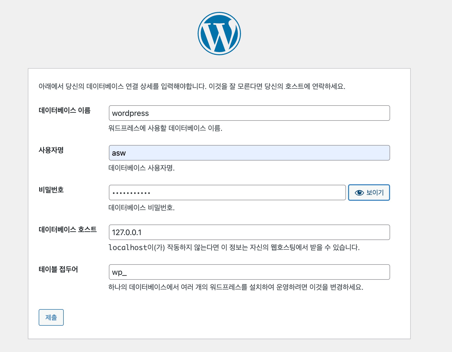The image size is (452, 352).
Task: Click the 데이터베이스 이름 field containing wordpress
Action: coord(249,113)
